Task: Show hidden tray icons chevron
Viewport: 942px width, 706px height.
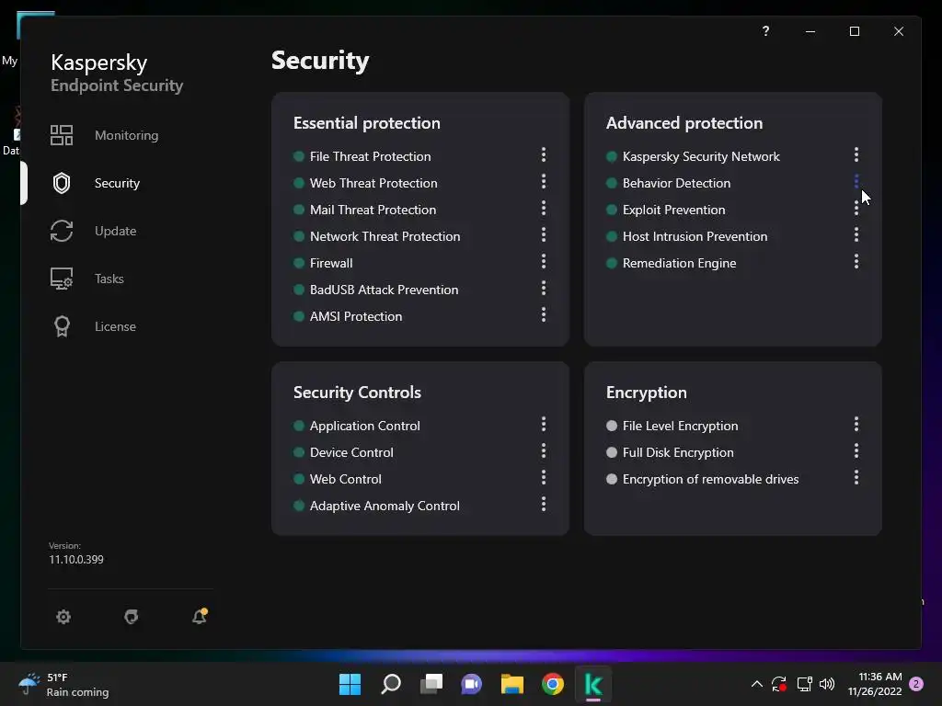Action: tap(757, 684)
